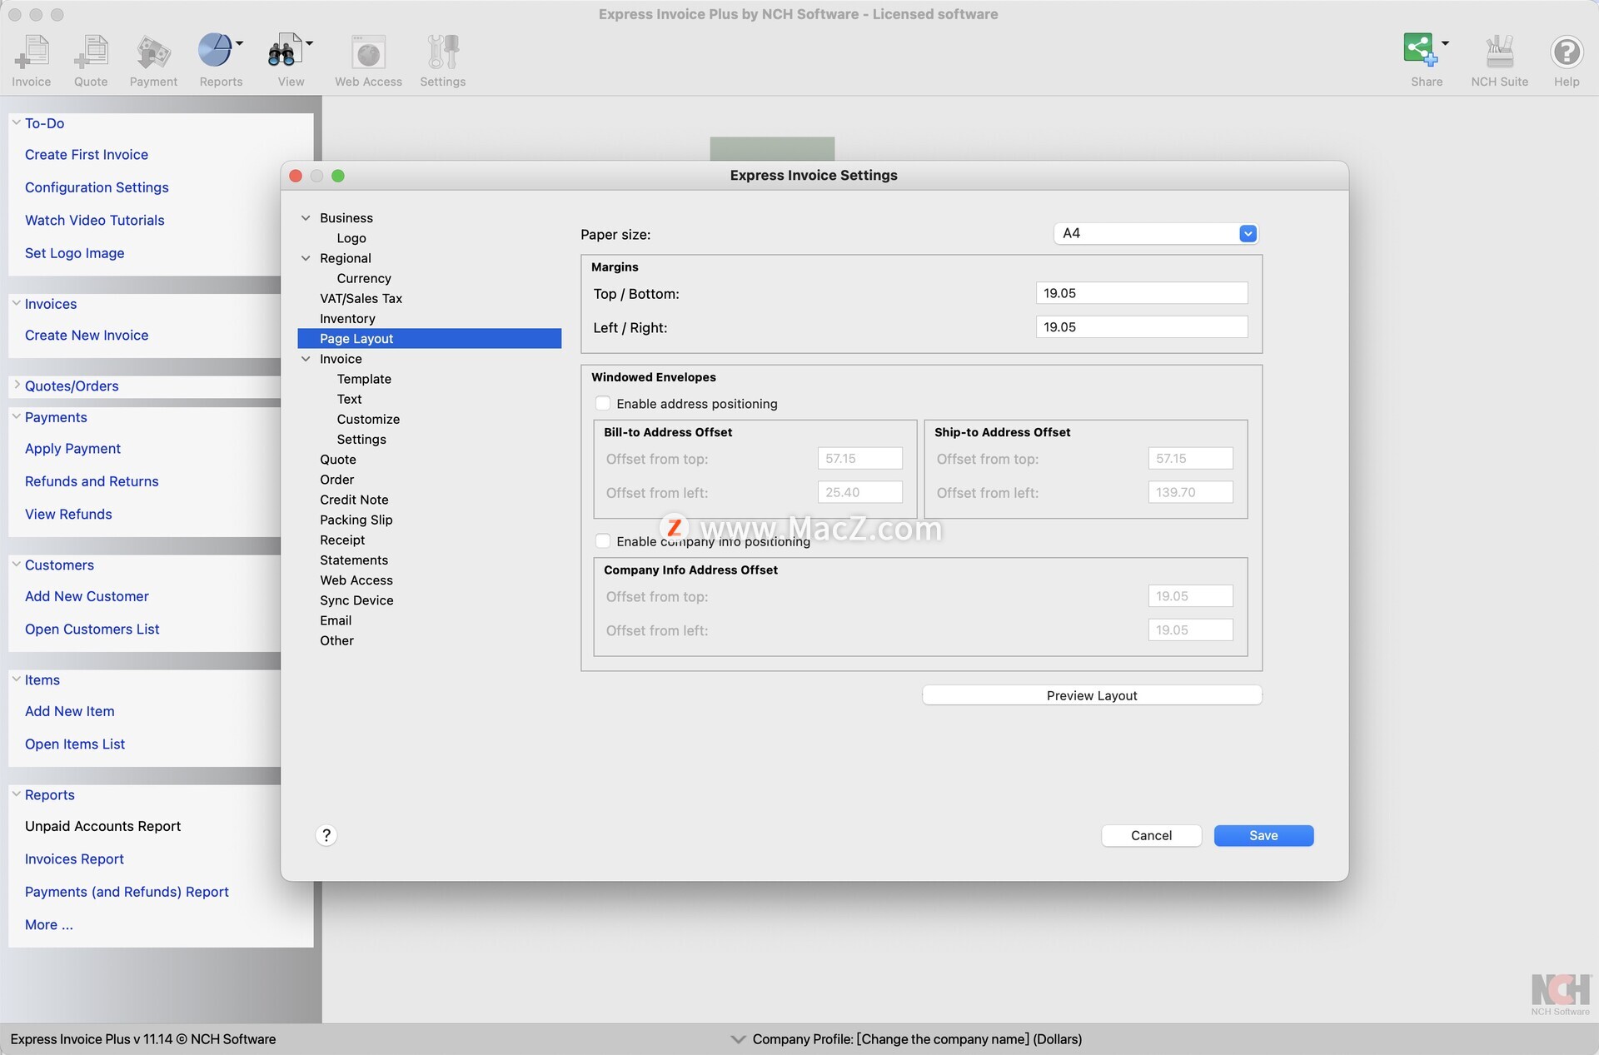Open the View toolbar dropdown arrow
The width and height of the screenshot is (1599, 1055).
310,42
